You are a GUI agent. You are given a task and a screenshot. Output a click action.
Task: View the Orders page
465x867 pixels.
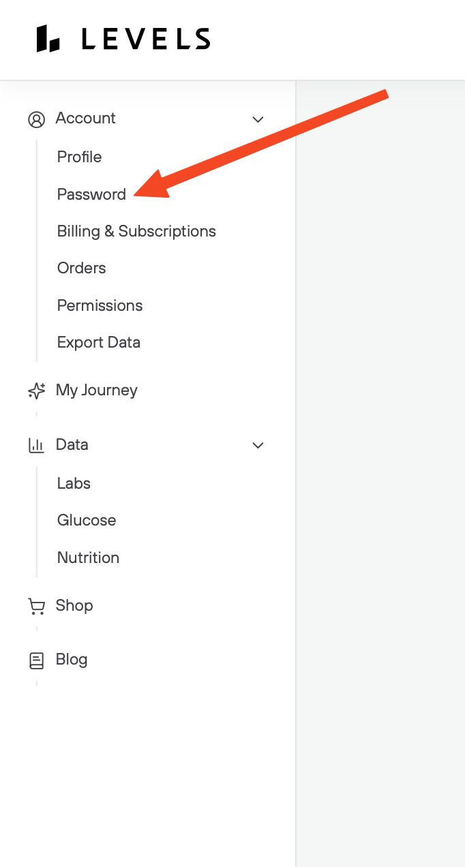tap(81, 268)
